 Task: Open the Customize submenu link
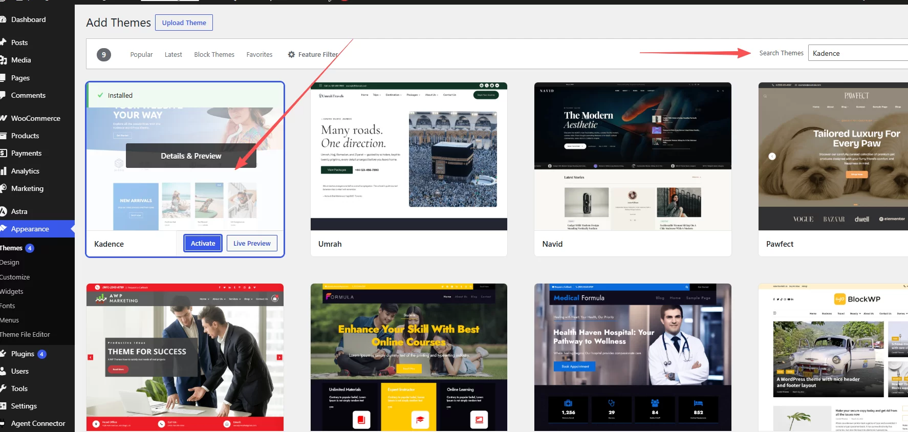pyautogui.click(x=15, y=277)
